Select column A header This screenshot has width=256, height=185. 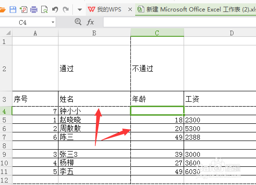[35, 33]
